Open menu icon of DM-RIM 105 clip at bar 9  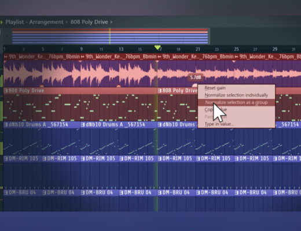83,159
